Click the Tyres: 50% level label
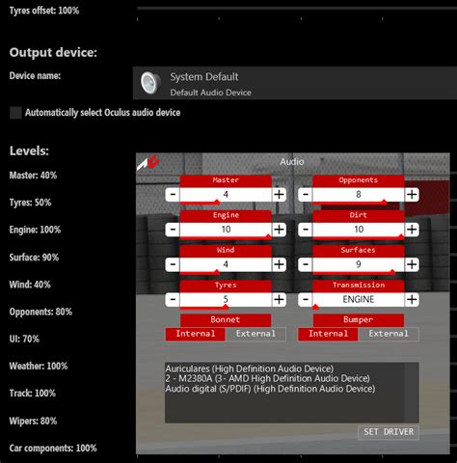Screen dimensions: 457x463 30,203
